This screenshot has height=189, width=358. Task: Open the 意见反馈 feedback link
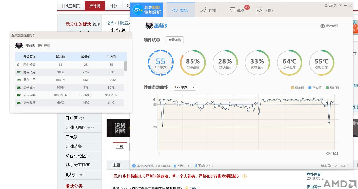click(330, 5)
